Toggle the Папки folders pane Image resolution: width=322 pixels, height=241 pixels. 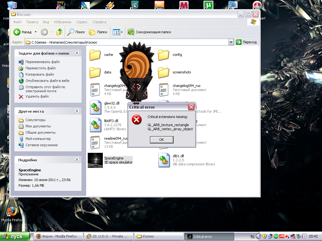[x=98, y=32]
